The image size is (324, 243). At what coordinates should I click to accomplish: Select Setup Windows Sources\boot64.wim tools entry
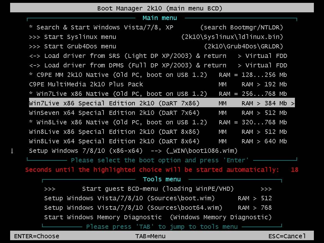pos(158,208)
